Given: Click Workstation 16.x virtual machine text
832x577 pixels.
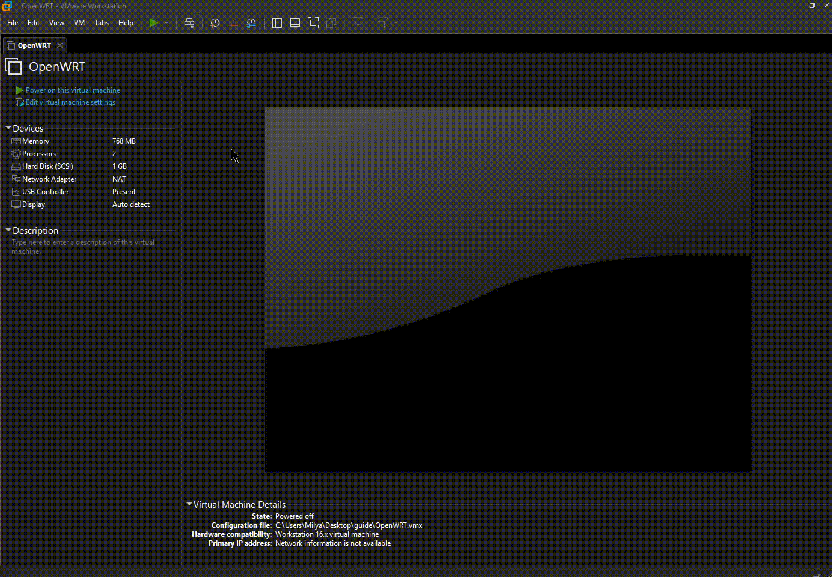Looking at the screenshot, I should (x=327, y=534).
